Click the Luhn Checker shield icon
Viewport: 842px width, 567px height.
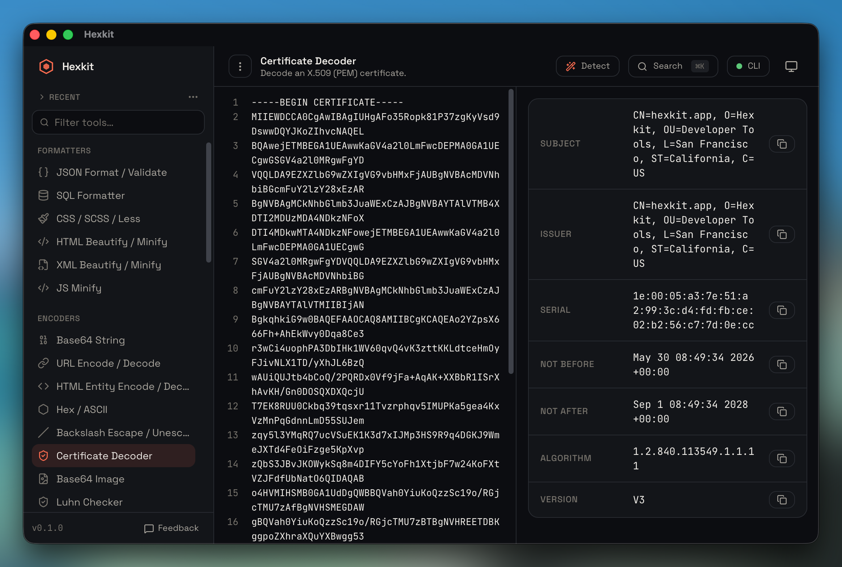click(43, 502)
